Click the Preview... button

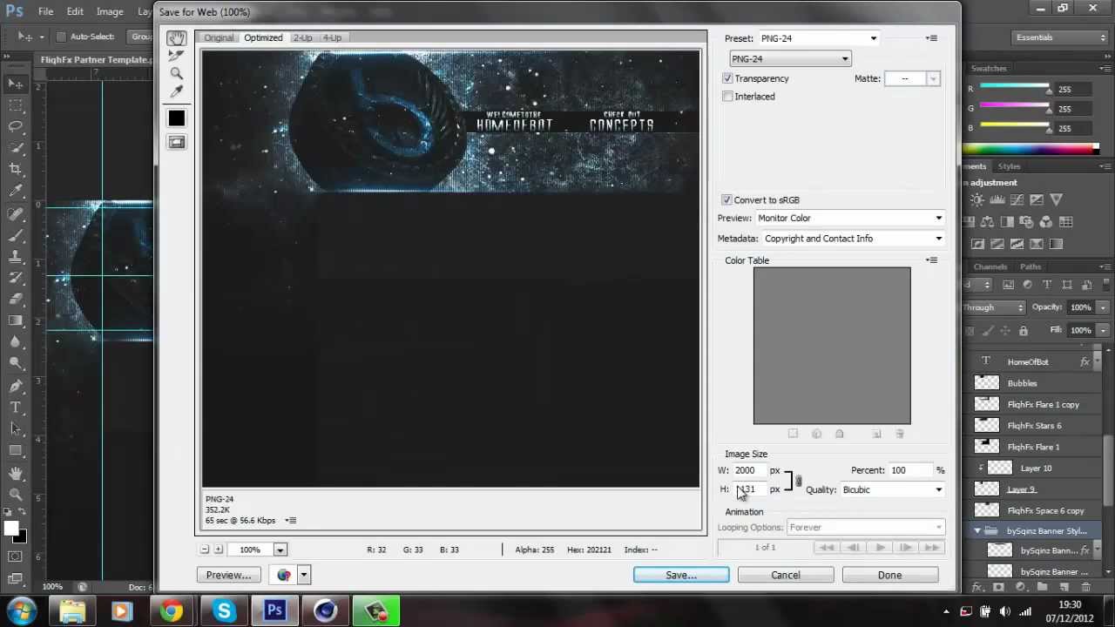pyautogui.click(x=228, y=575)
